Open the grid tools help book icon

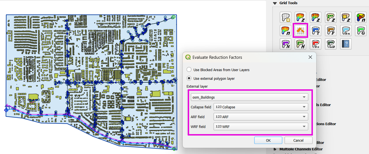(346, 44)
